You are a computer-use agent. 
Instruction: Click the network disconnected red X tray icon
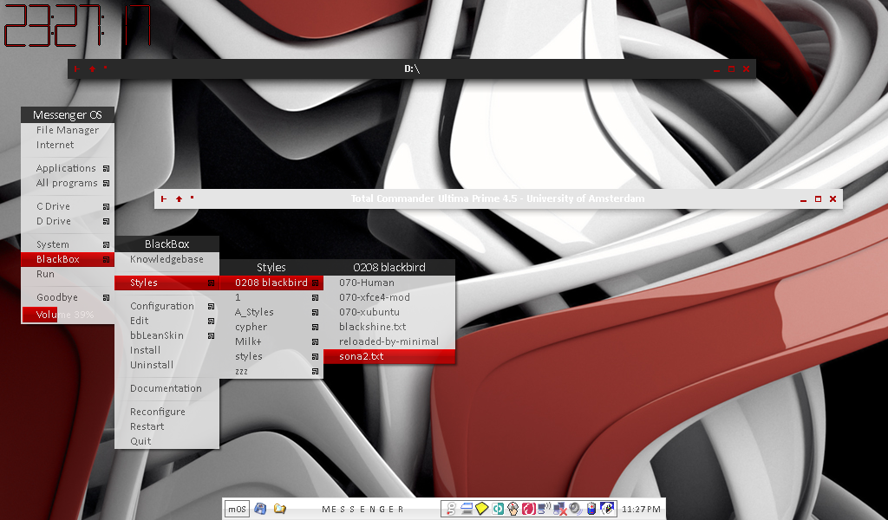(x=560, y=509)
